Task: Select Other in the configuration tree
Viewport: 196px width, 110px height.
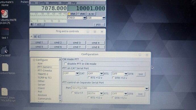Action: 41,81
